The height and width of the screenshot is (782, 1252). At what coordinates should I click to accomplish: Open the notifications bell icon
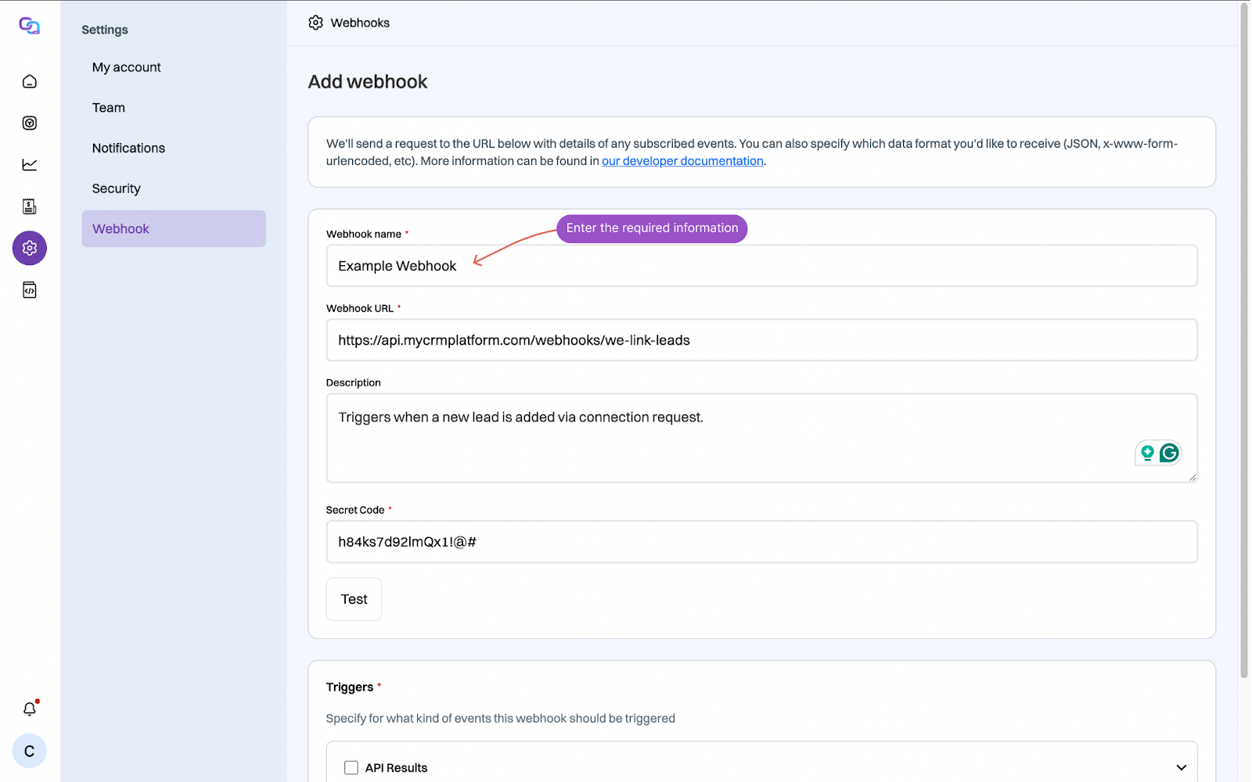(x=30, y=708)
